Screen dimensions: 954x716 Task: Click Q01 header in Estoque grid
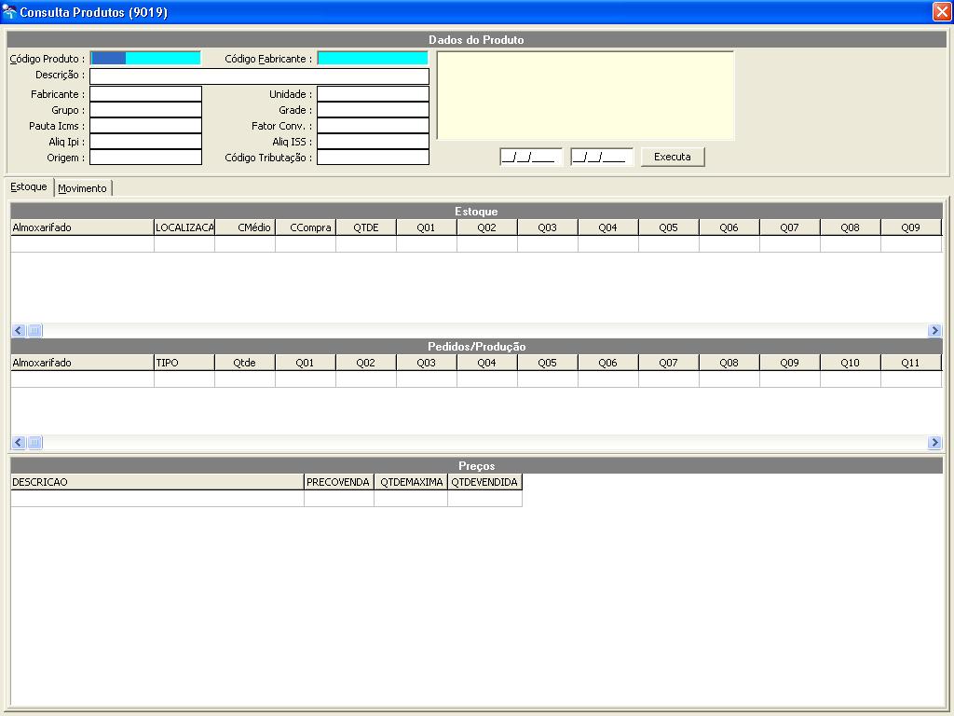[427, 227]
